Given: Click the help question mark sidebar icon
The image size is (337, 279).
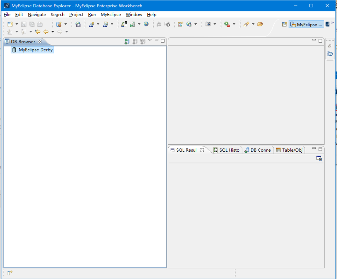Looking at the screenshot, I should [x=330, y=54].
